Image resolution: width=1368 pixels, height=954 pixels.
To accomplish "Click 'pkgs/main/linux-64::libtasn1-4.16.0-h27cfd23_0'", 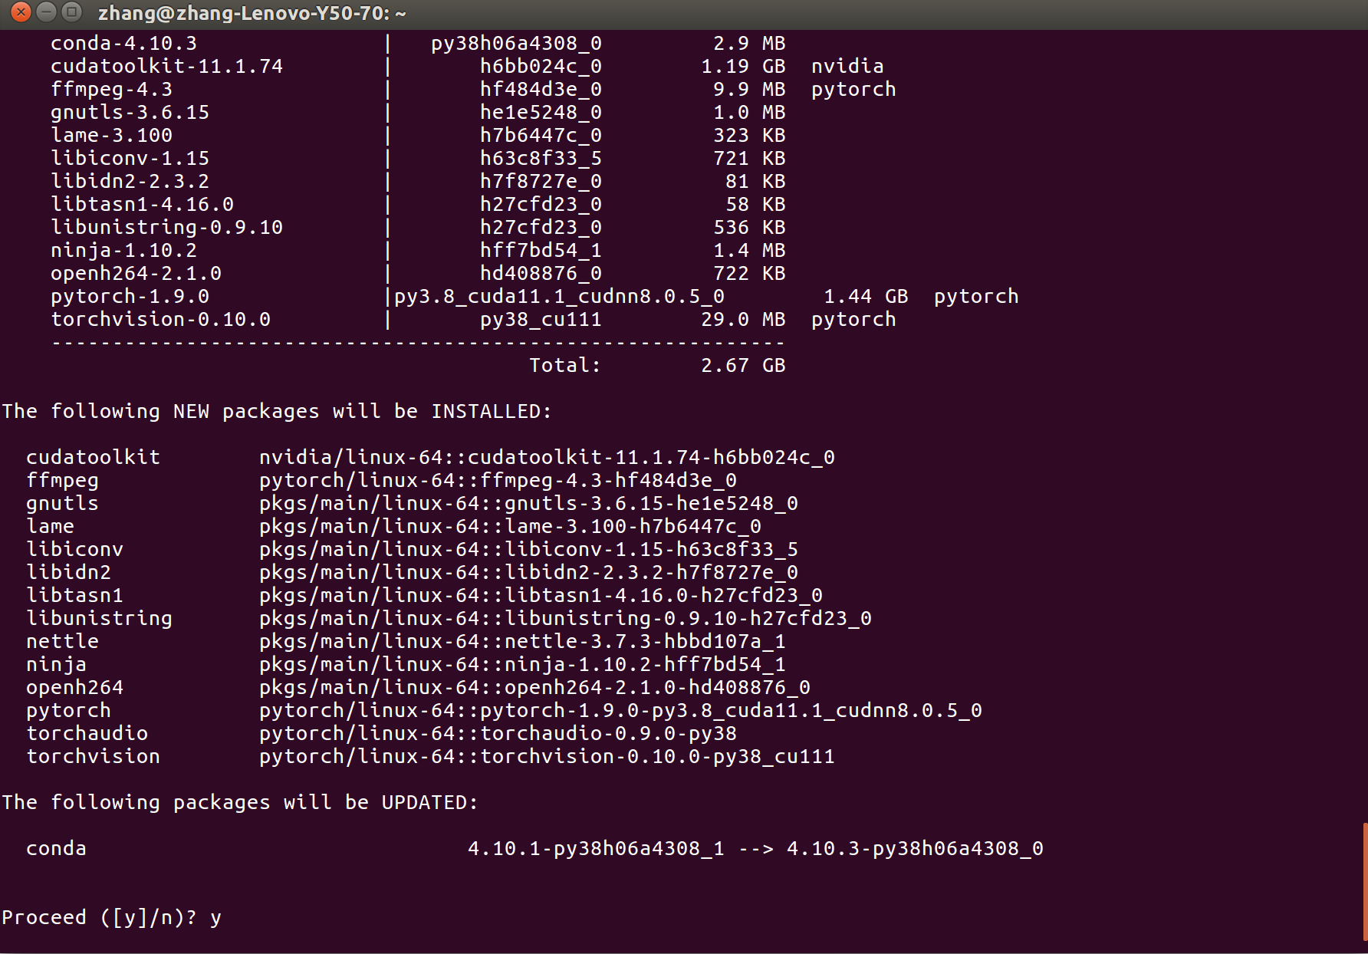I will (541, 596).
